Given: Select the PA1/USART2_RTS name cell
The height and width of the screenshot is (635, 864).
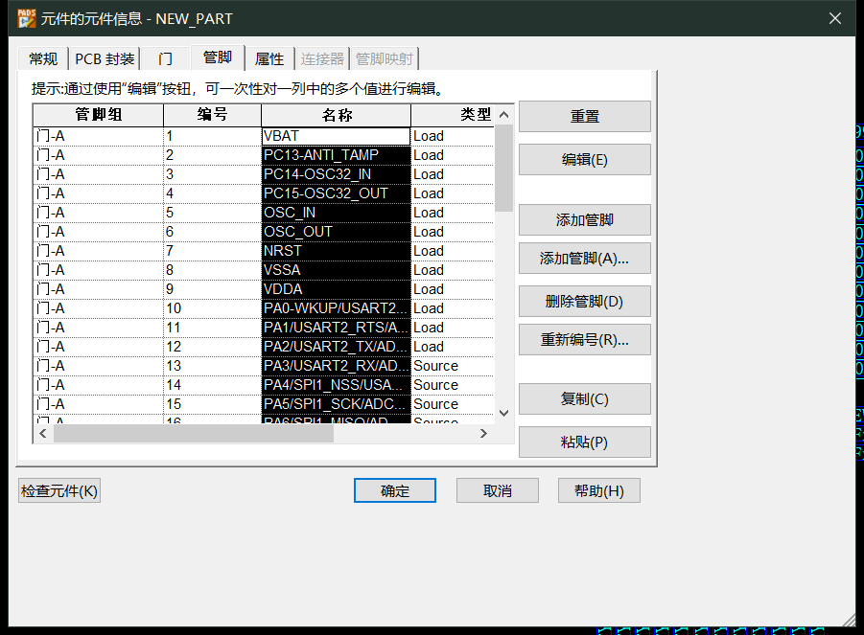Looking at the screenshot, I should [x=337, y=328].
